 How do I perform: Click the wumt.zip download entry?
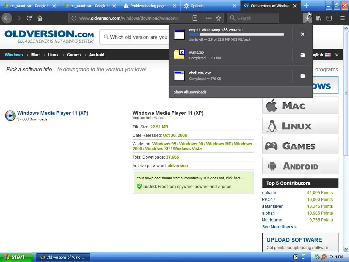click(x=231, y=55)
